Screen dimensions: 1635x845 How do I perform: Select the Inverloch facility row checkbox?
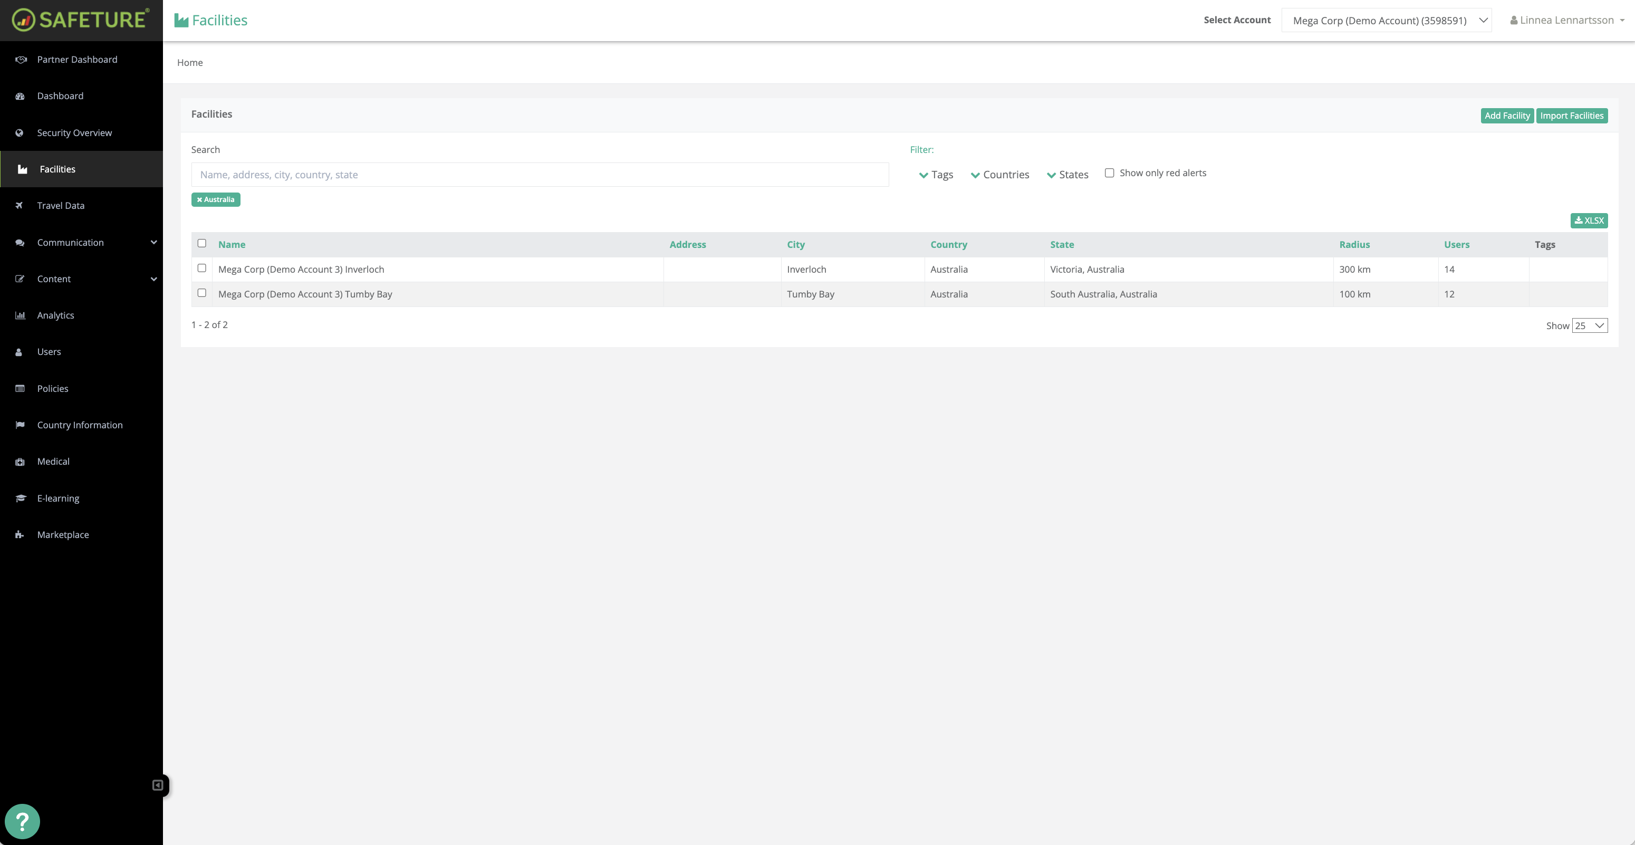pyautogui.click(x=202, y=268)
